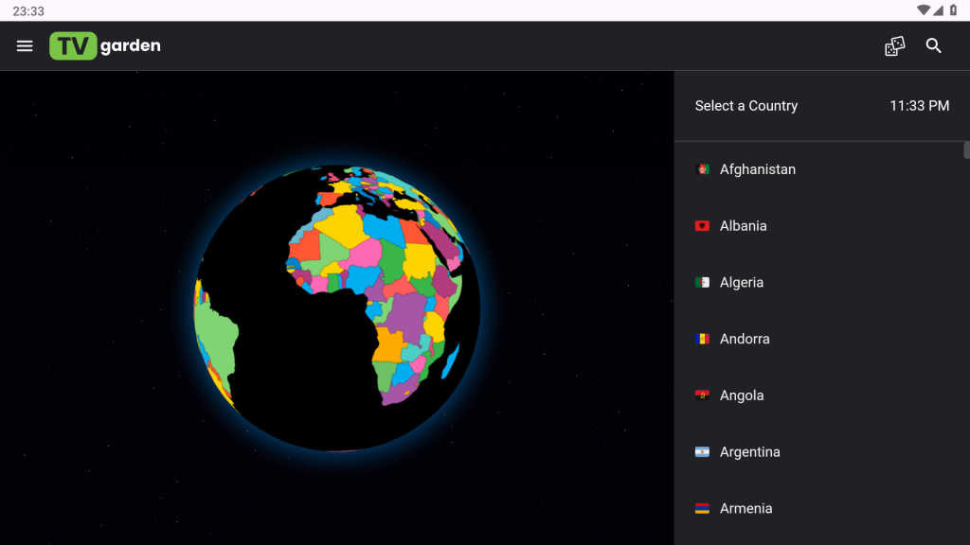Click the country list scrollbar thumb
The image size is (970, 545).
point(966,150)
